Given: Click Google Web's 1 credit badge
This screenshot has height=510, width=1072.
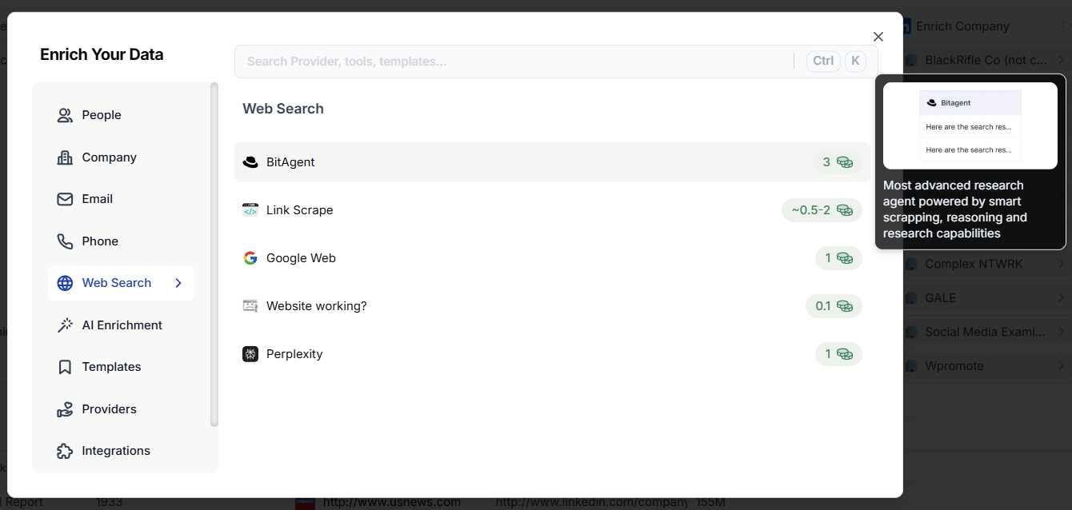Looking at the screenshot, I should [x=838, y=258].
